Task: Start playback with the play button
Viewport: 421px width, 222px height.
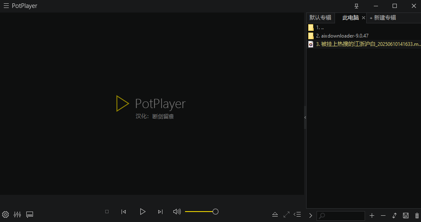Action: [142, 212]
